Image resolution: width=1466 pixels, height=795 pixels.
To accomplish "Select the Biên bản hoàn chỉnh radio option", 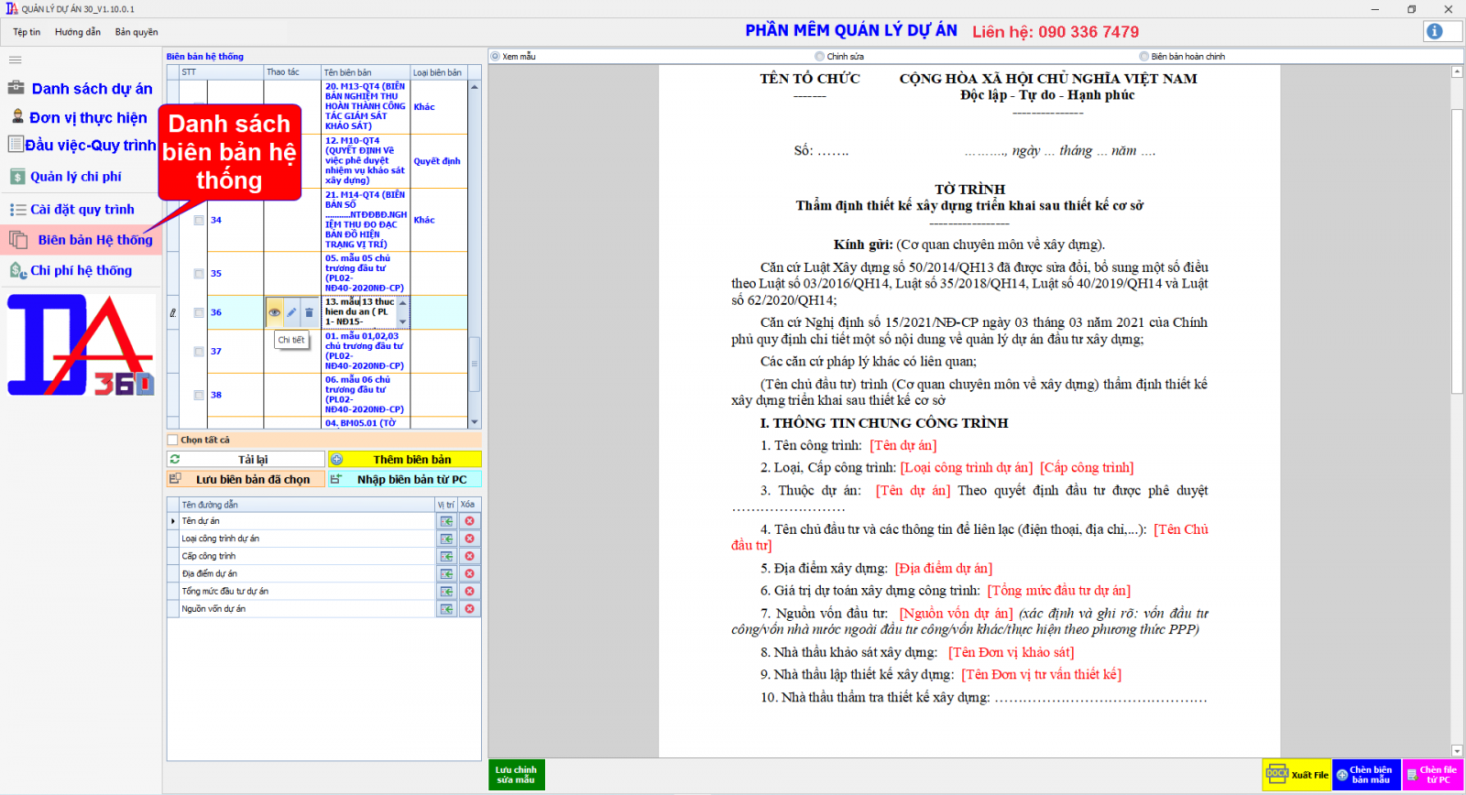I will pos(1144,57).
